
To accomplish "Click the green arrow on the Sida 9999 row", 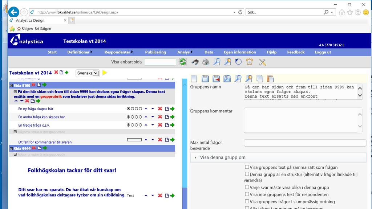I will coord(45,148).
